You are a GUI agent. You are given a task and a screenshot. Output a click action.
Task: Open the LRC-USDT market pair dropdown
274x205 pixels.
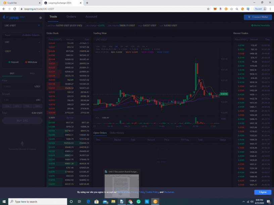pyautogui.click(x=22, y=25)
